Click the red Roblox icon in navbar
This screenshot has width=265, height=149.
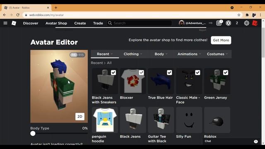point(255,23)
